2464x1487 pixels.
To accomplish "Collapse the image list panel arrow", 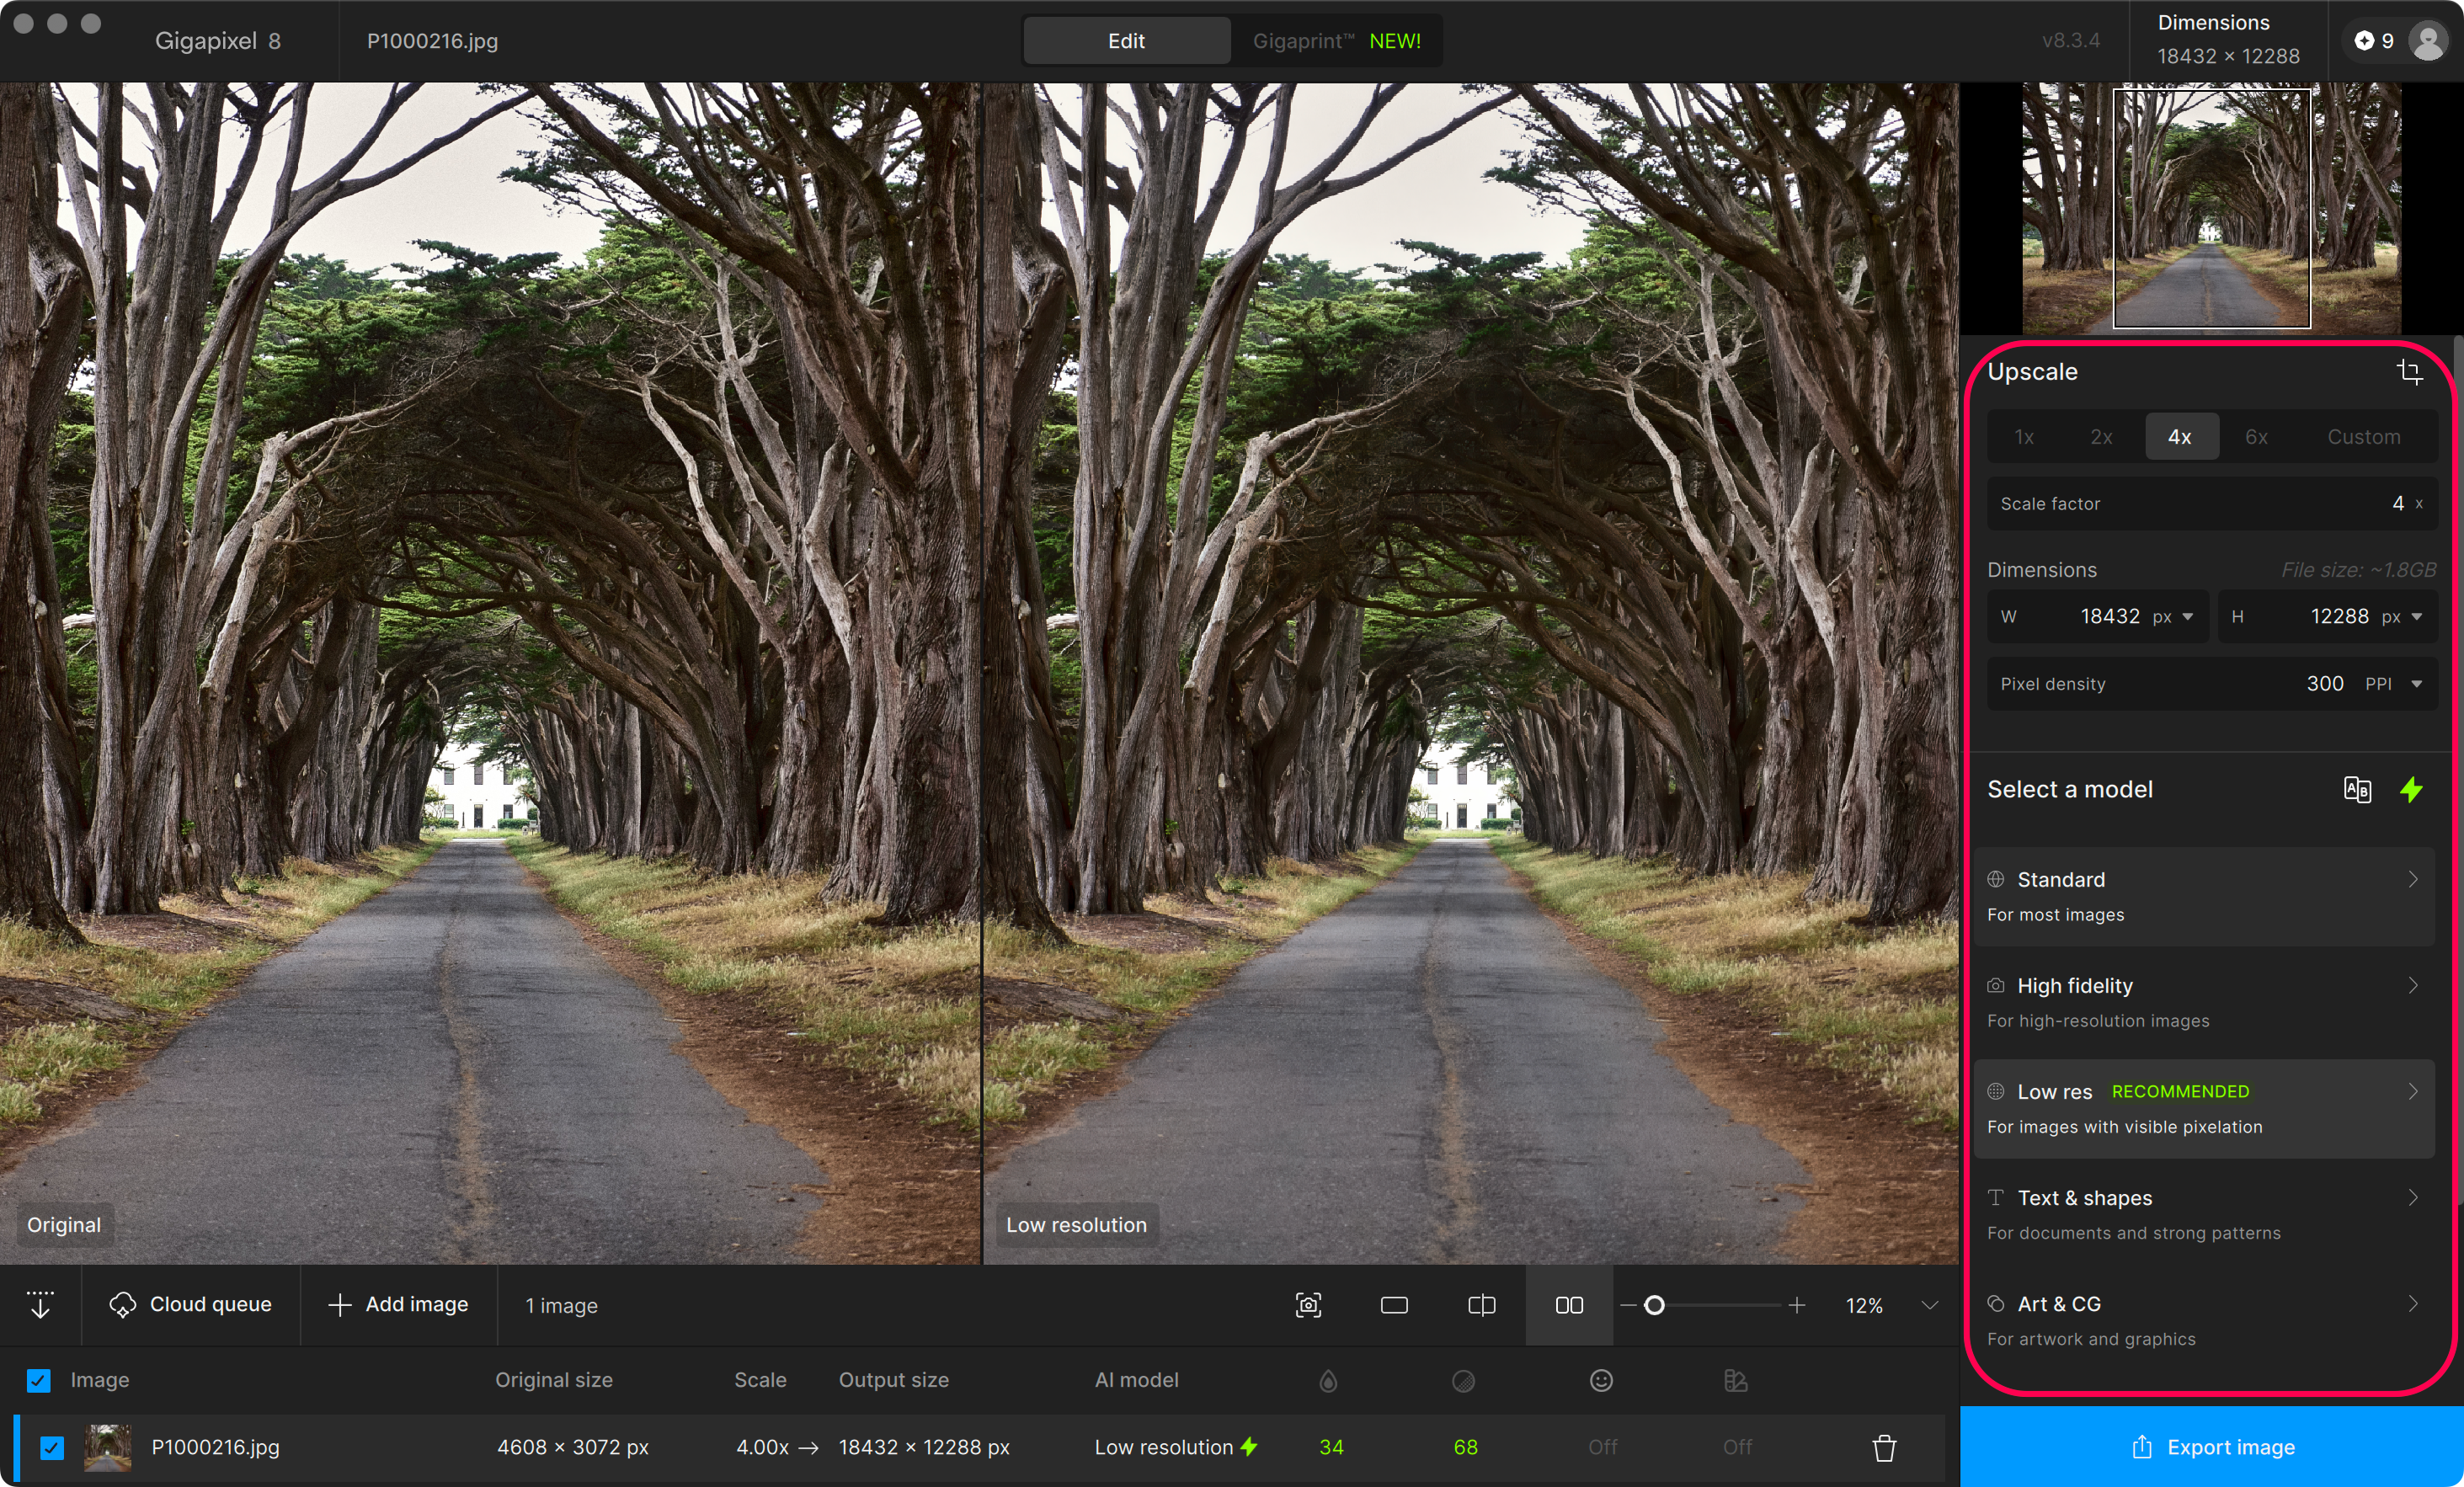I will [x=40, y=1305].
